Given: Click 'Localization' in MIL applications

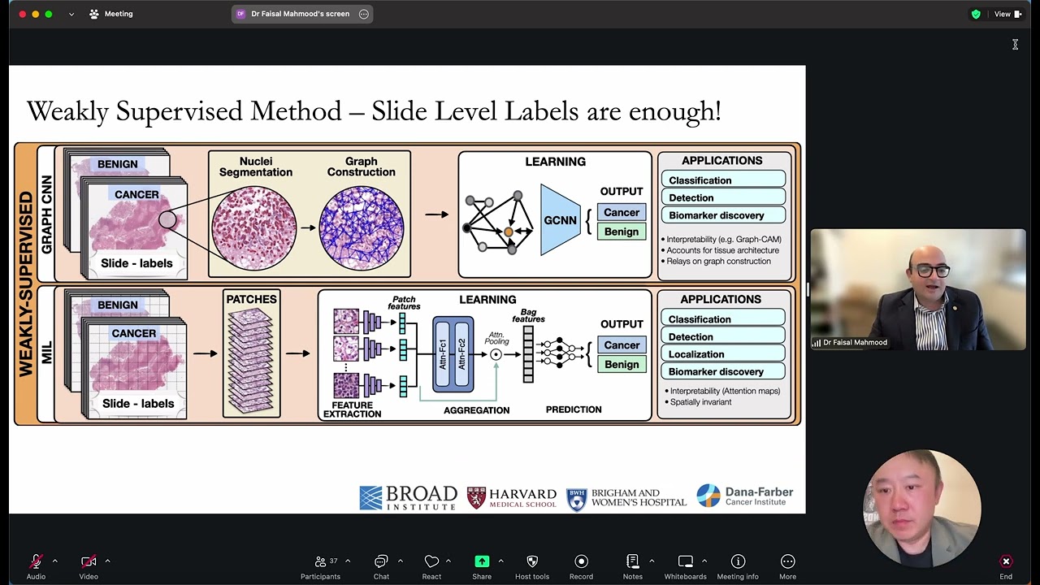Looking at the screenshot, I should click(x=722, y=354).
